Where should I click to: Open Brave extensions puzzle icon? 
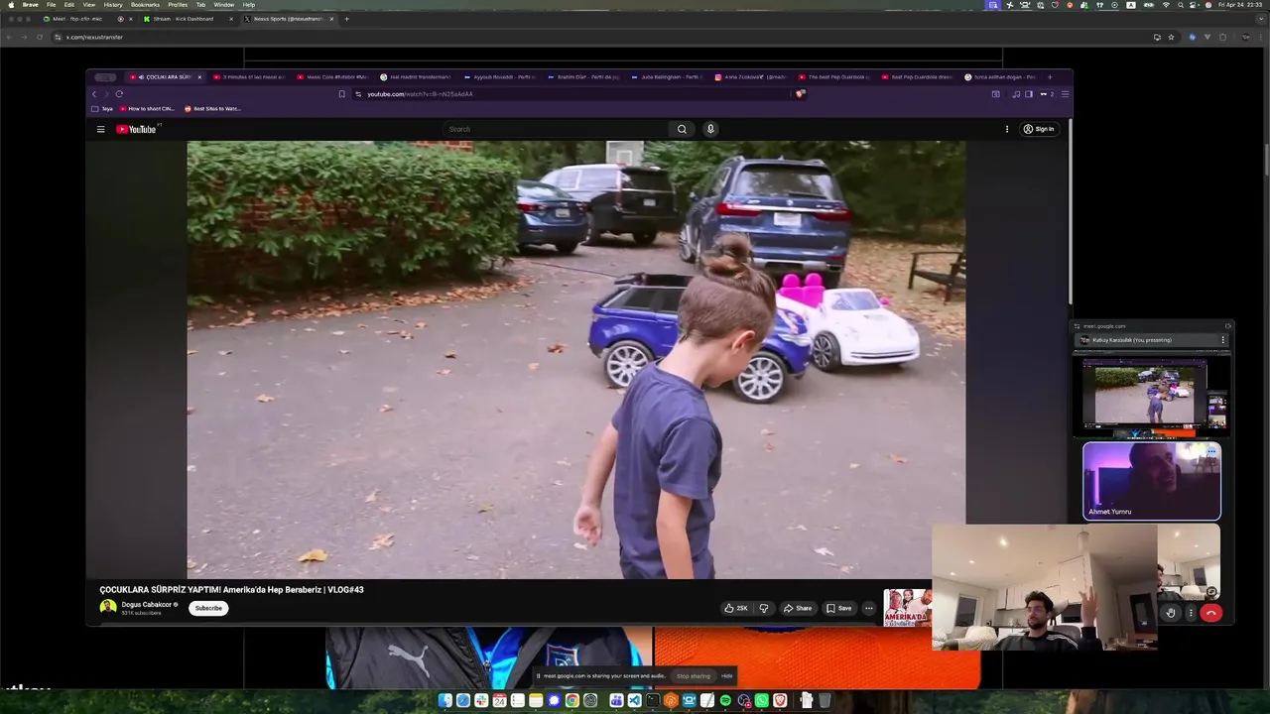pos(1222,37)
